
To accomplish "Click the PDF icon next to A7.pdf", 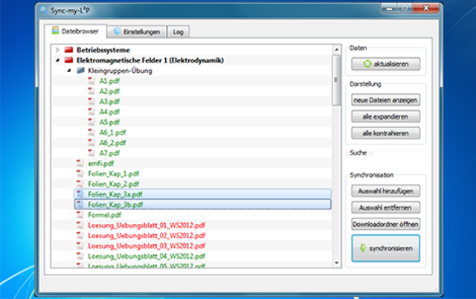I will coord(91,153).
